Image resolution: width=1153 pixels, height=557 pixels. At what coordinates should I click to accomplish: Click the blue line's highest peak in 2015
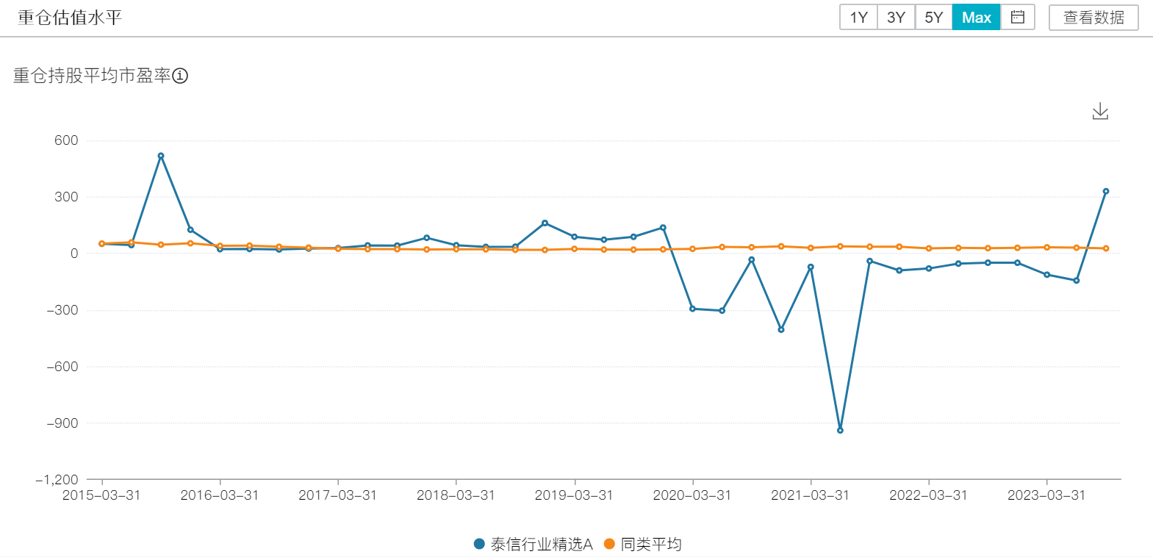click(161, 156)
